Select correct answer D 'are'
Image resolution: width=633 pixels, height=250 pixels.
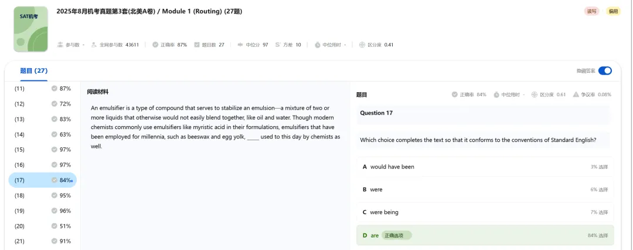[485, 235]
